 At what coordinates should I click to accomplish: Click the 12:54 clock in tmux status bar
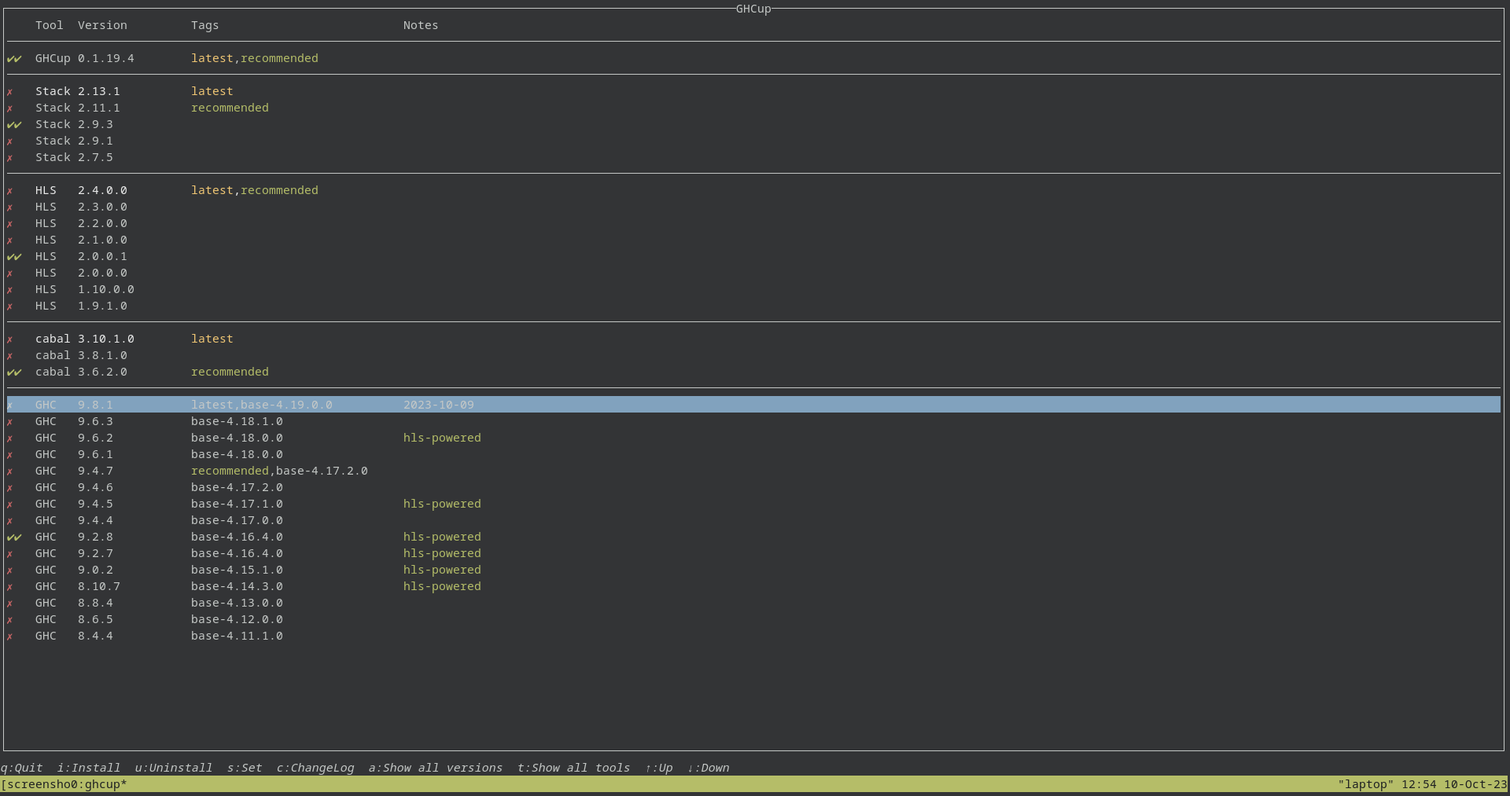click(1419, 784)
